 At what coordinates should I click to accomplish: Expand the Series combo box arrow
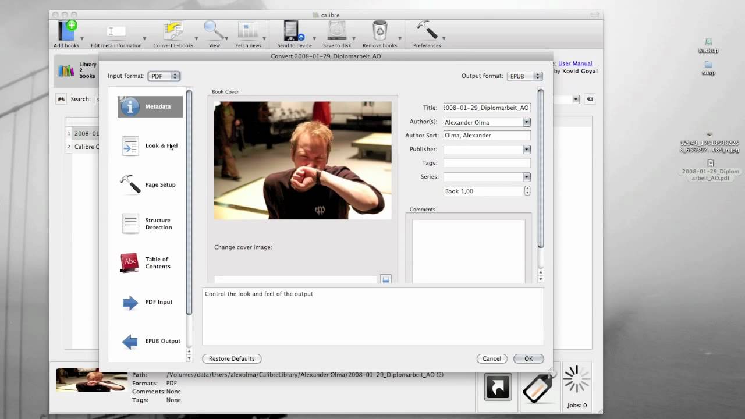click(526, 177)
